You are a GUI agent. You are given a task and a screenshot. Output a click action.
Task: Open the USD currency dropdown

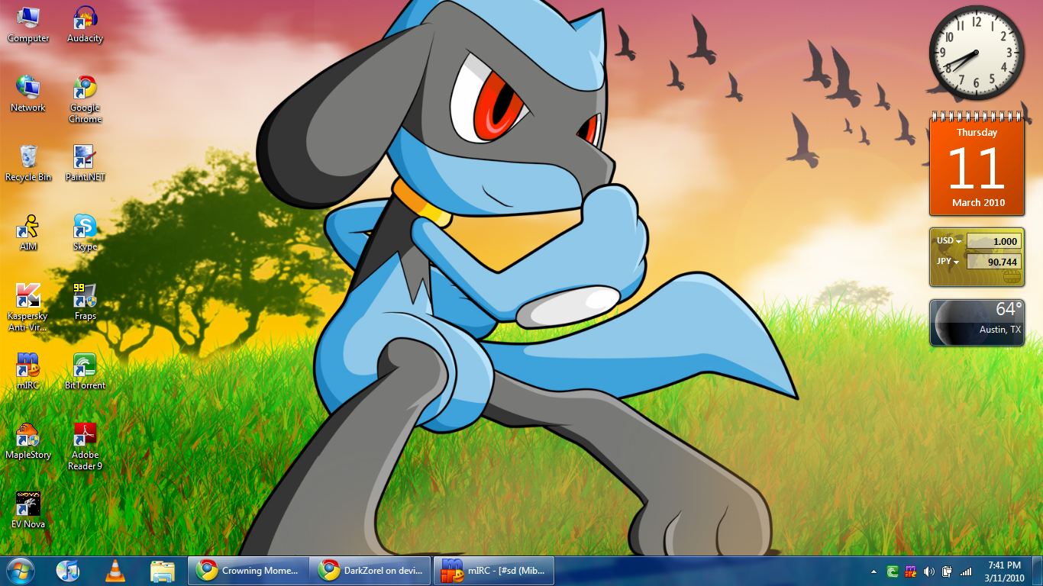(x=949, y=241)
